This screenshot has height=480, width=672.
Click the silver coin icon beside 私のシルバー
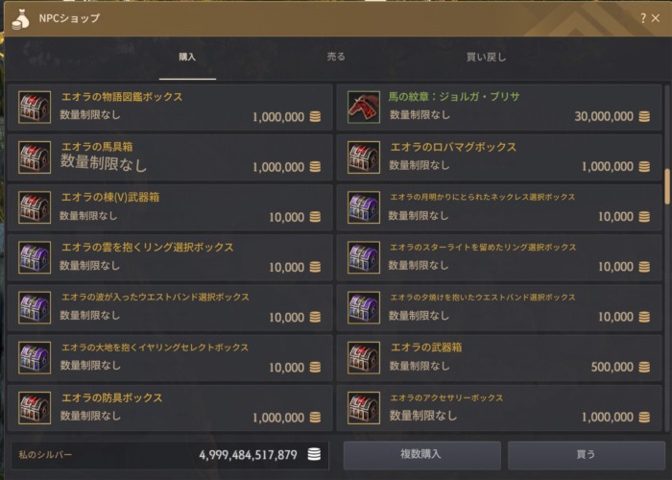314,454
